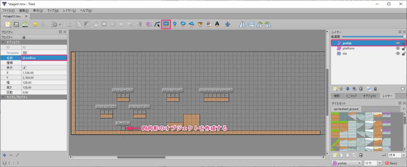Toggle visibility of prefab layer

[398, 43]
